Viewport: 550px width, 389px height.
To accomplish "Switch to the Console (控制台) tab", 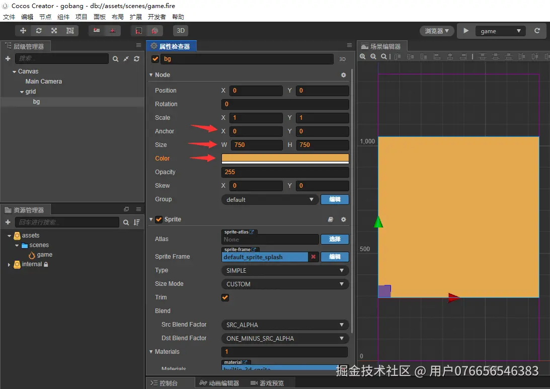I will 164,383.
